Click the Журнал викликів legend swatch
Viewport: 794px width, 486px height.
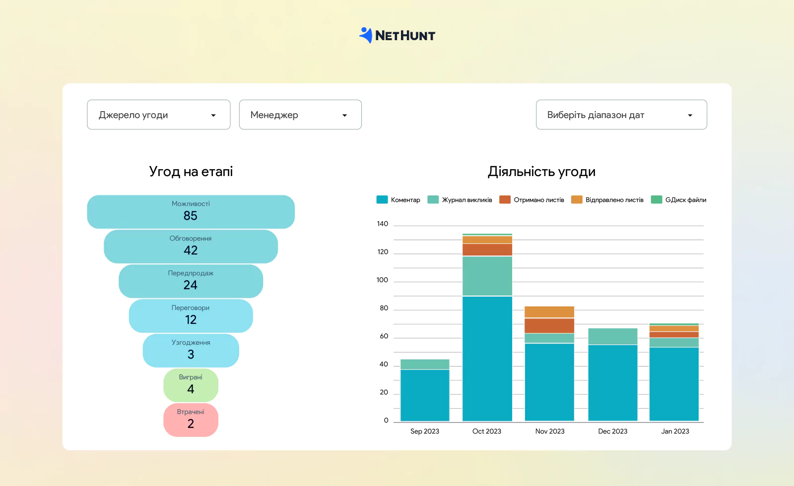pos(433,200)
